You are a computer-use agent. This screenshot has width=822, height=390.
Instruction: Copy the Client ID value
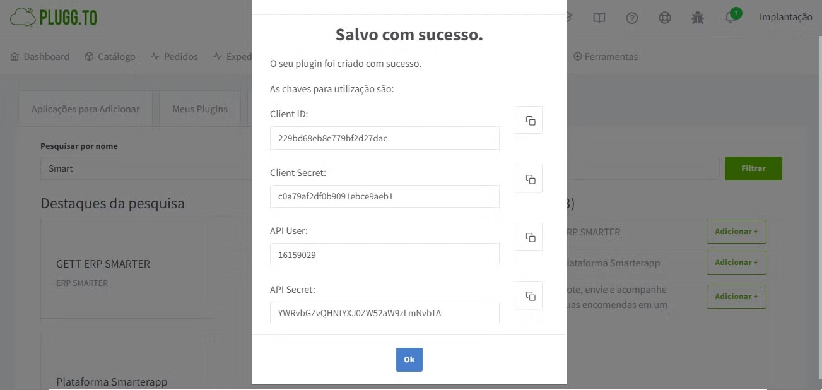point(529,120)
